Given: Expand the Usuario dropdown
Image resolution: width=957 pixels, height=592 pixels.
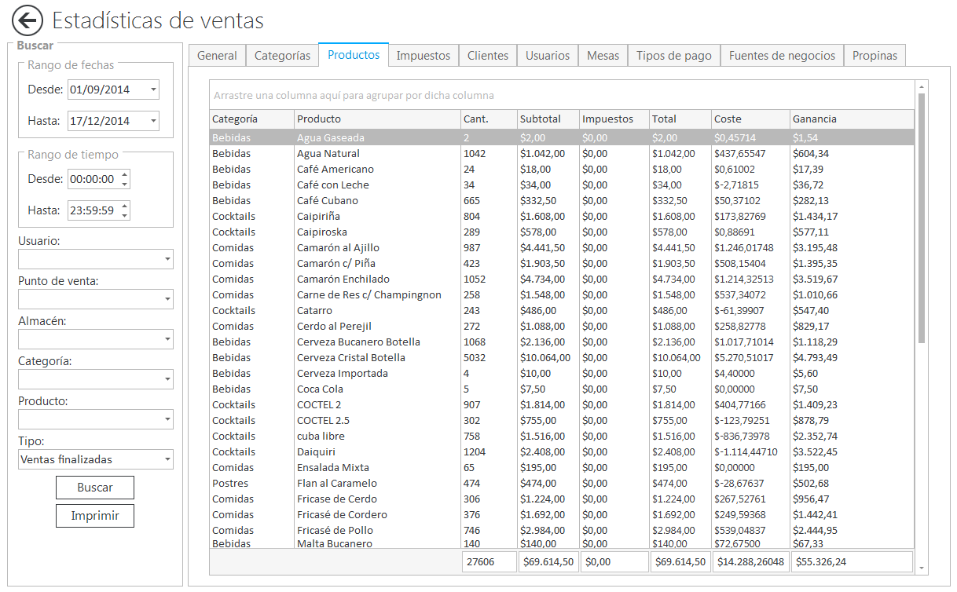Looking at the screenshot, I should (167, 259).
